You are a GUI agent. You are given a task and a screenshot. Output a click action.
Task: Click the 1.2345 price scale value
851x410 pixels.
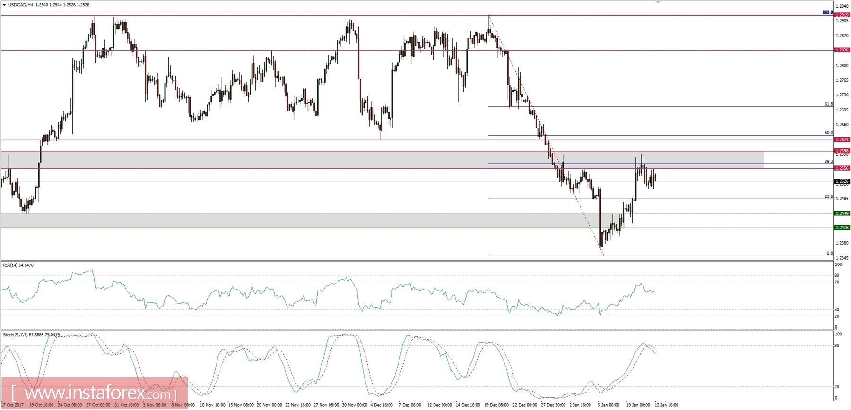(842, 258)
